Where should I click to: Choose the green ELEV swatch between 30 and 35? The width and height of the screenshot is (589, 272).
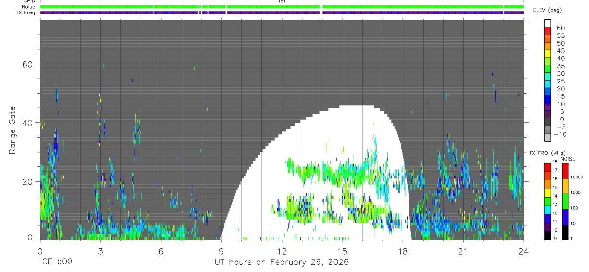(x=547, y=69)
